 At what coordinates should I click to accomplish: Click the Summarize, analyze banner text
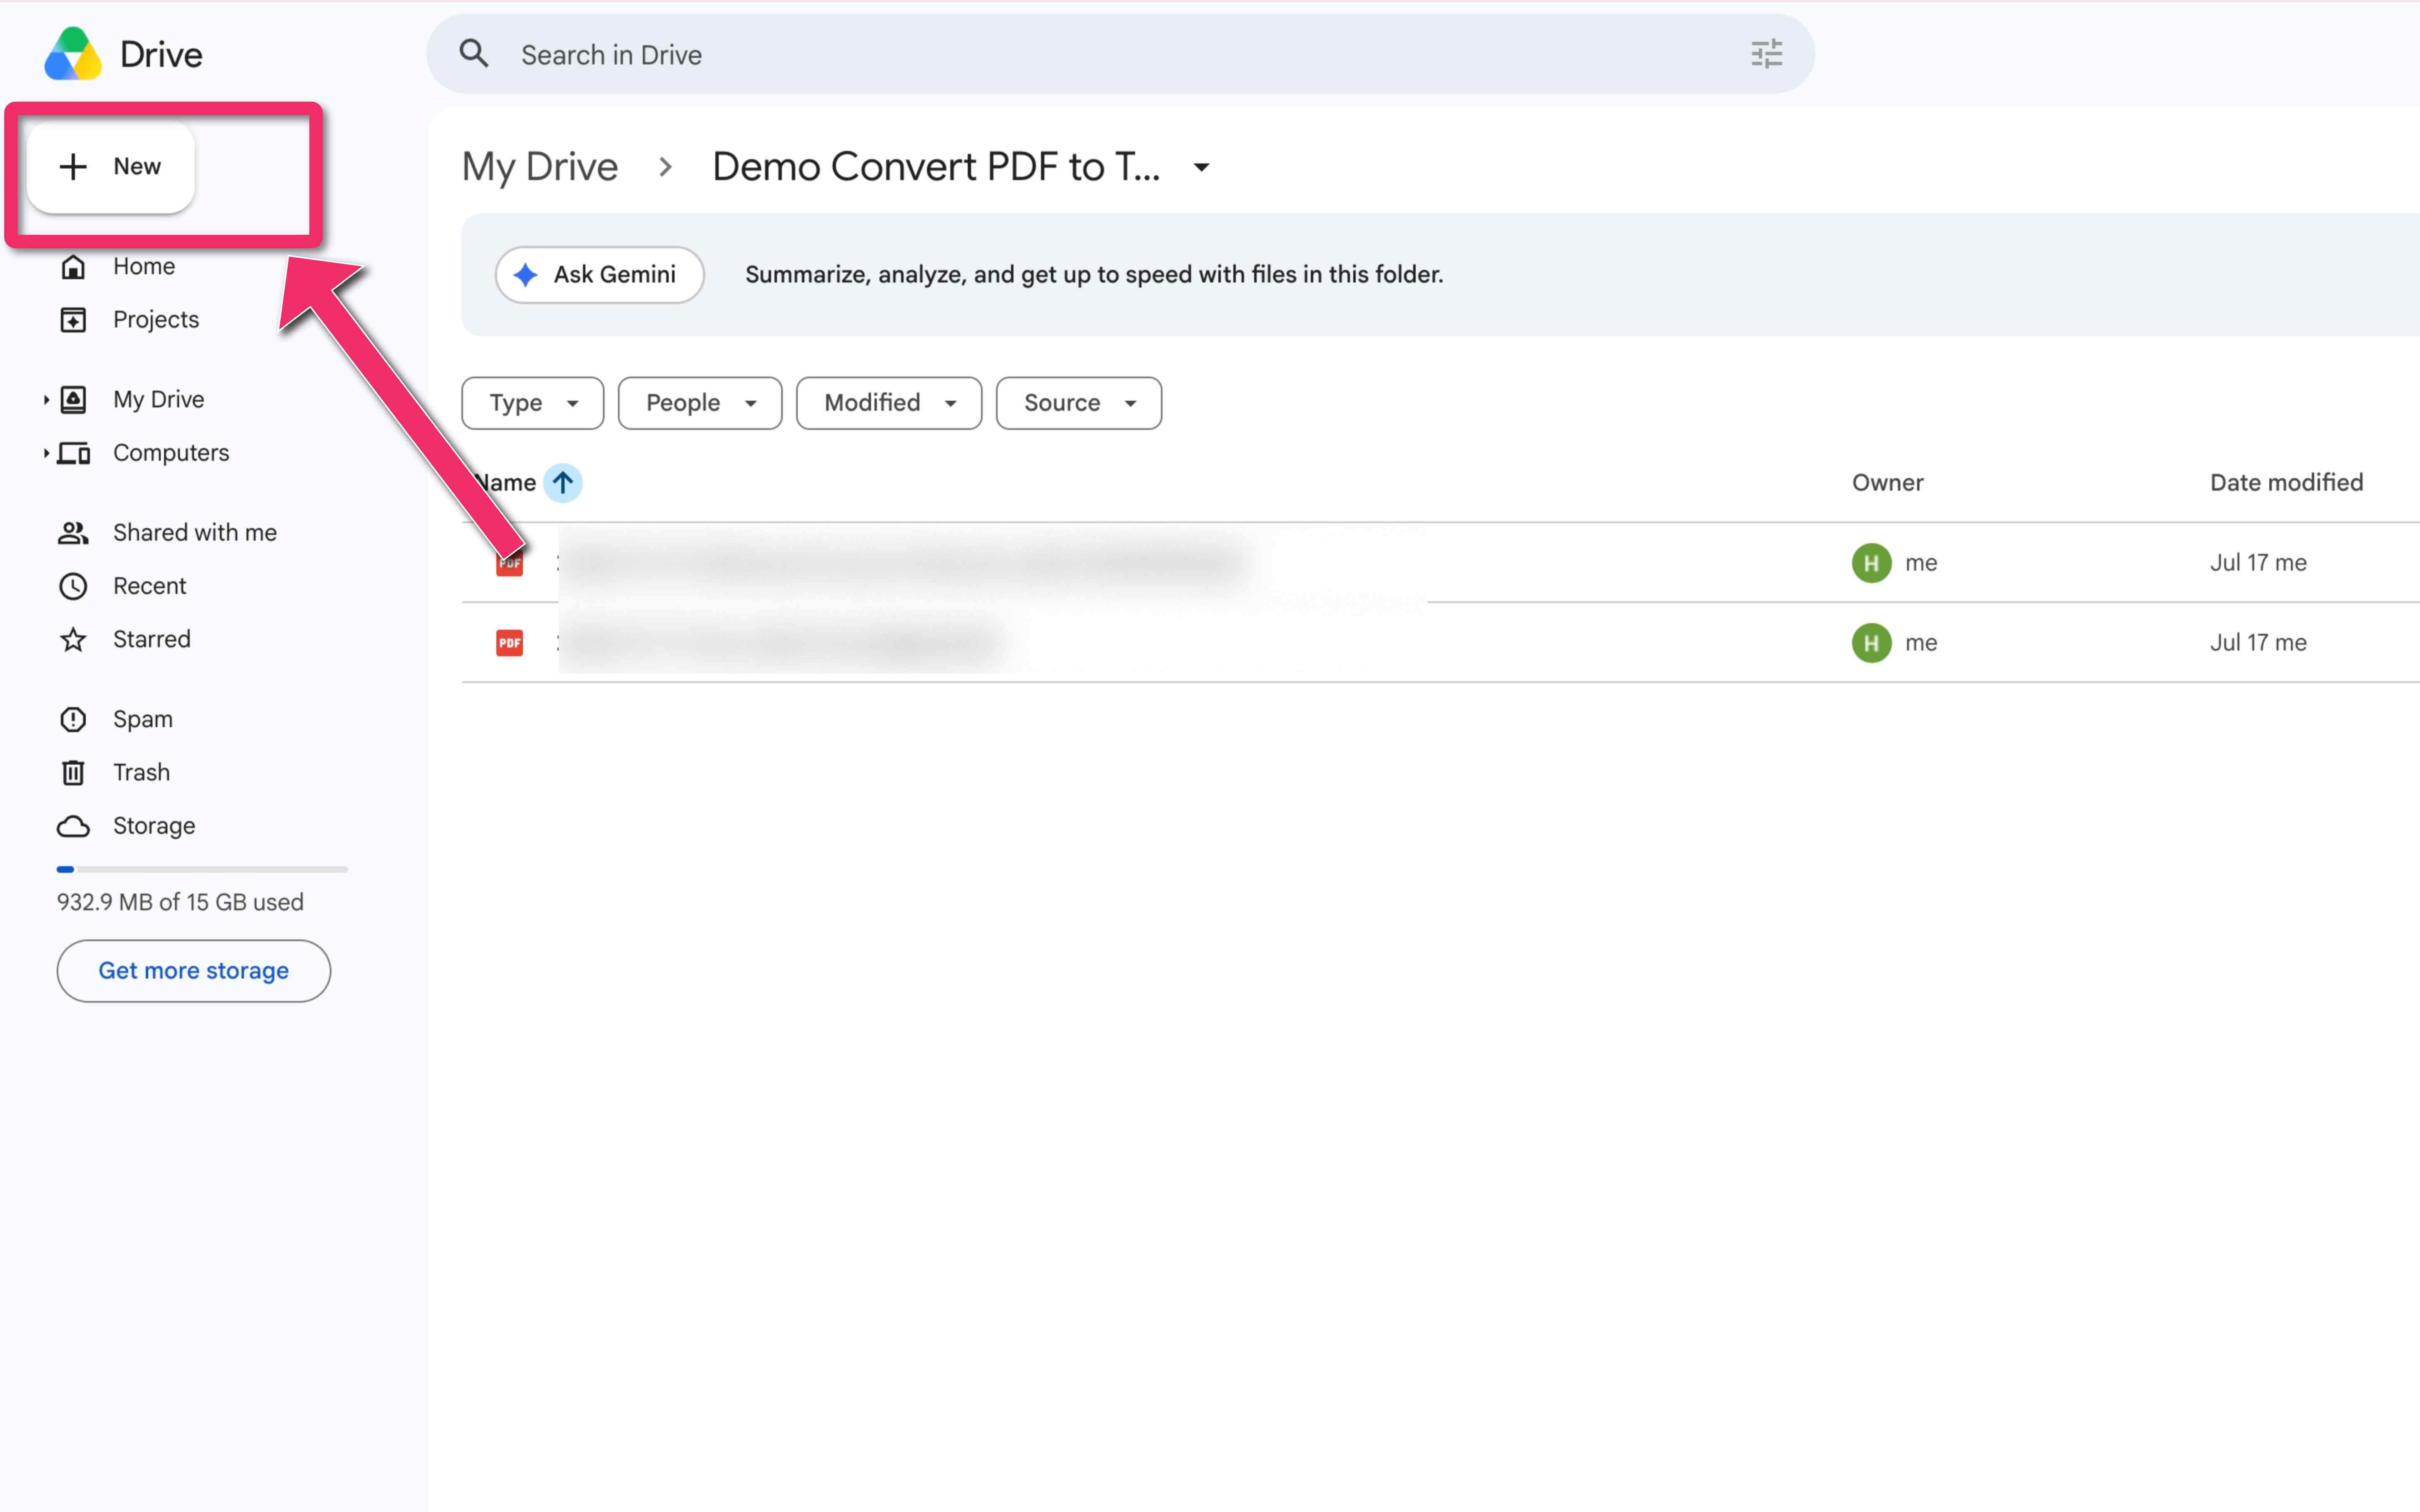point(1094,275)
